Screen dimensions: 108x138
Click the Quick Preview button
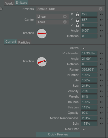tap(58, 134)
